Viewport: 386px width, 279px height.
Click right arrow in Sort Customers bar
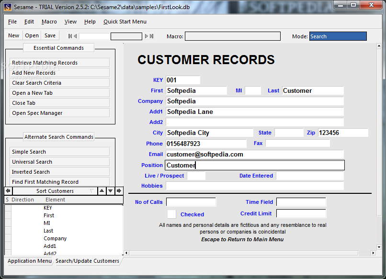point(119,191)
